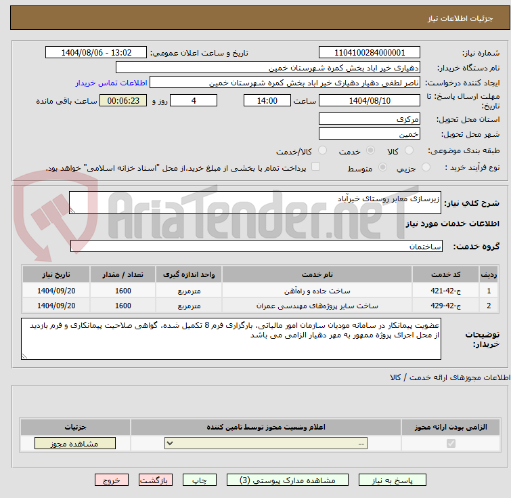Click the نام خدمت column header

point(317,274)
